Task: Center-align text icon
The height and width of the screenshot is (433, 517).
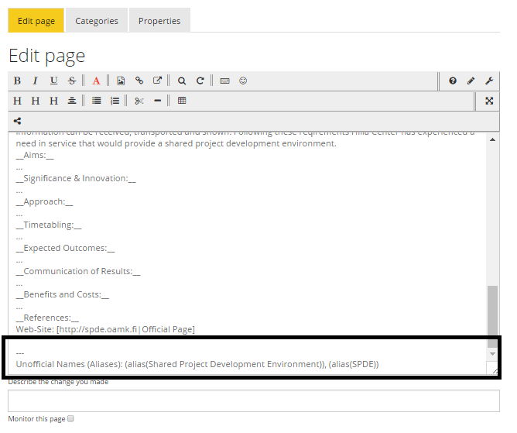Action: click(72, 101)
